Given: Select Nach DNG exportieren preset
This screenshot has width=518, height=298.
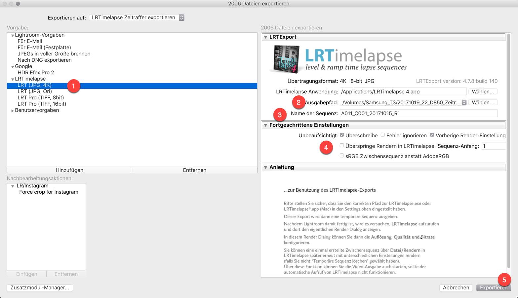Looking at the screenshot, I should pos(45,60).
